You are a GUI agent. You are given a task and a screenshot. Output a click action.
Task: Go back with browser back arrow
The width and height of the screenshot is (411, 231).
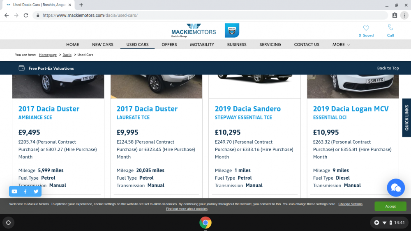click(x=7, y=16)
